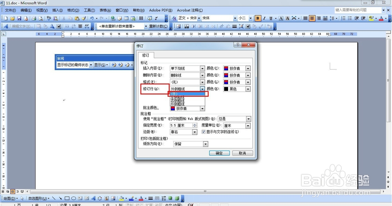The height and width of the screenshot is (206, 392).
Task: Click 取消 button in dialog
Action: 243,153
